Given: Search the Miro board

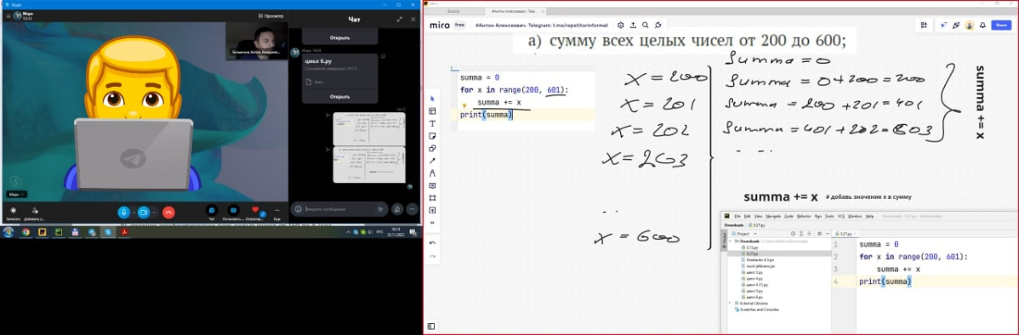Looking at the screenshot, I should 646,26.
